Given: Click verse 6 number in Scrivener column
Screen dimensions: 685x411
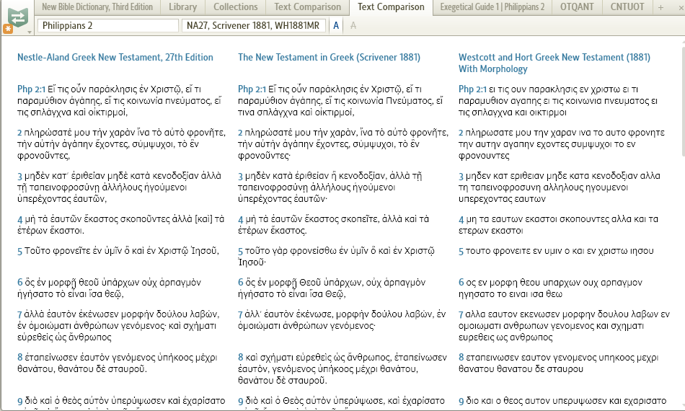Looking at the screenshot, I should coord(240,283).
